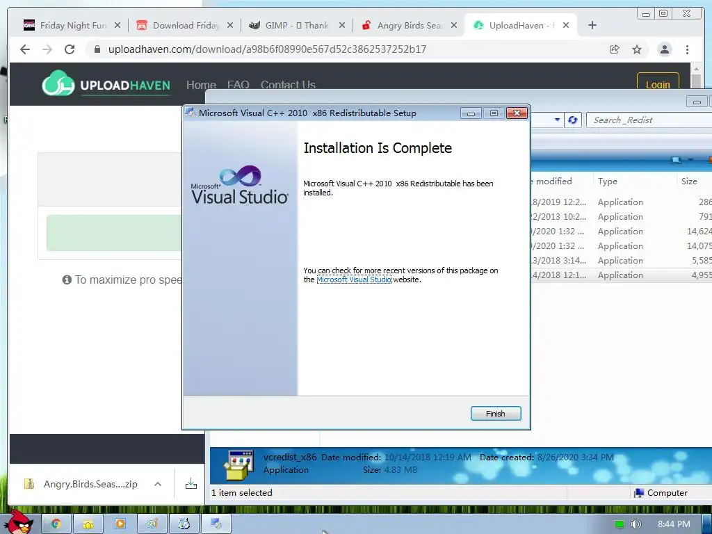The height and width of the screenshot is (534, 712).
Task: Open Explorer address bar history dropdown
Action: 557,120
